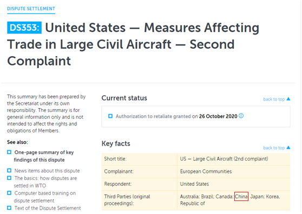The image size is (302, 214).
Task: Click the up arrow beside Current status back to top
Action: 288,99
